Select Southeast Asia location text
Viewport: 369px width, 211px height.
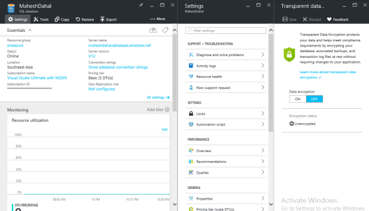coord(20,67)
